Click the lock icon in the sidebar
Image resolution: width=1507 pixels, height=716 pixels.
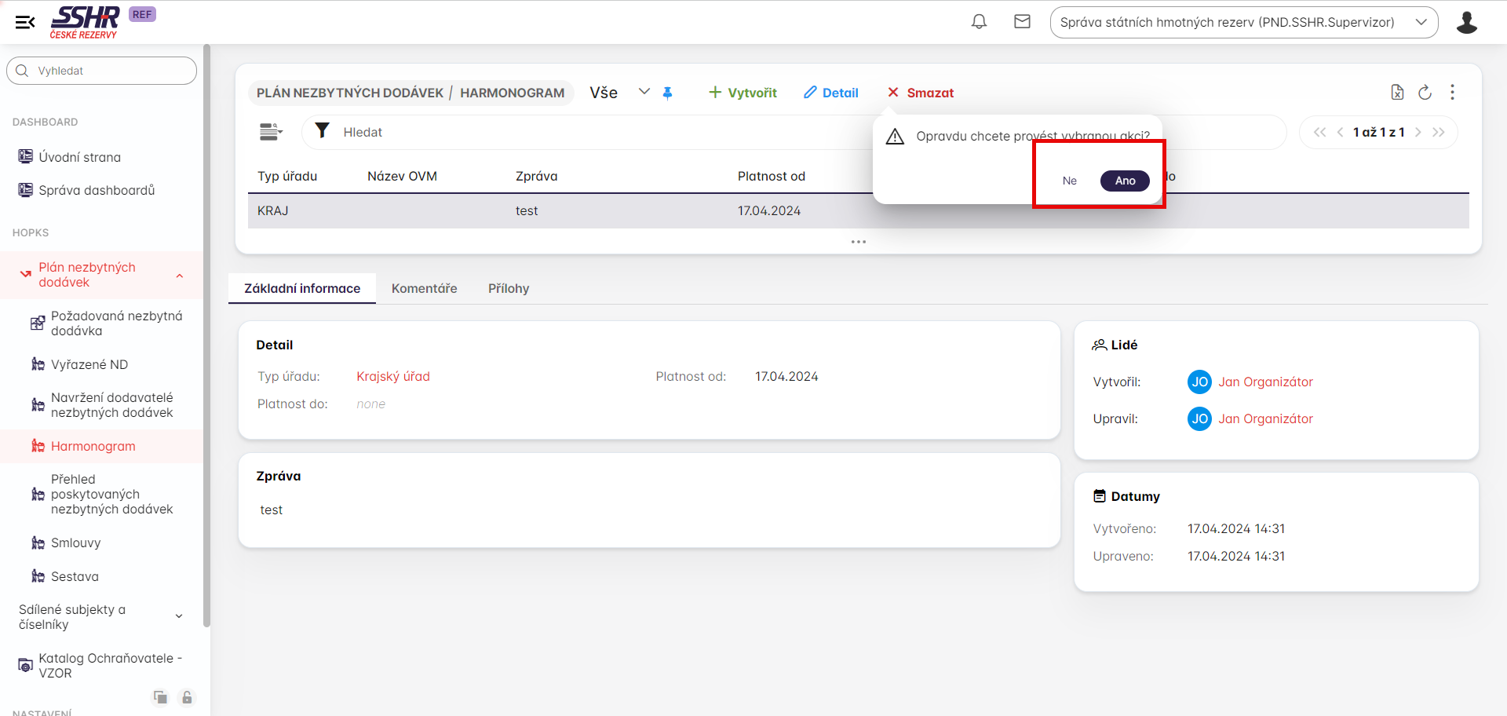pos(187,697)
